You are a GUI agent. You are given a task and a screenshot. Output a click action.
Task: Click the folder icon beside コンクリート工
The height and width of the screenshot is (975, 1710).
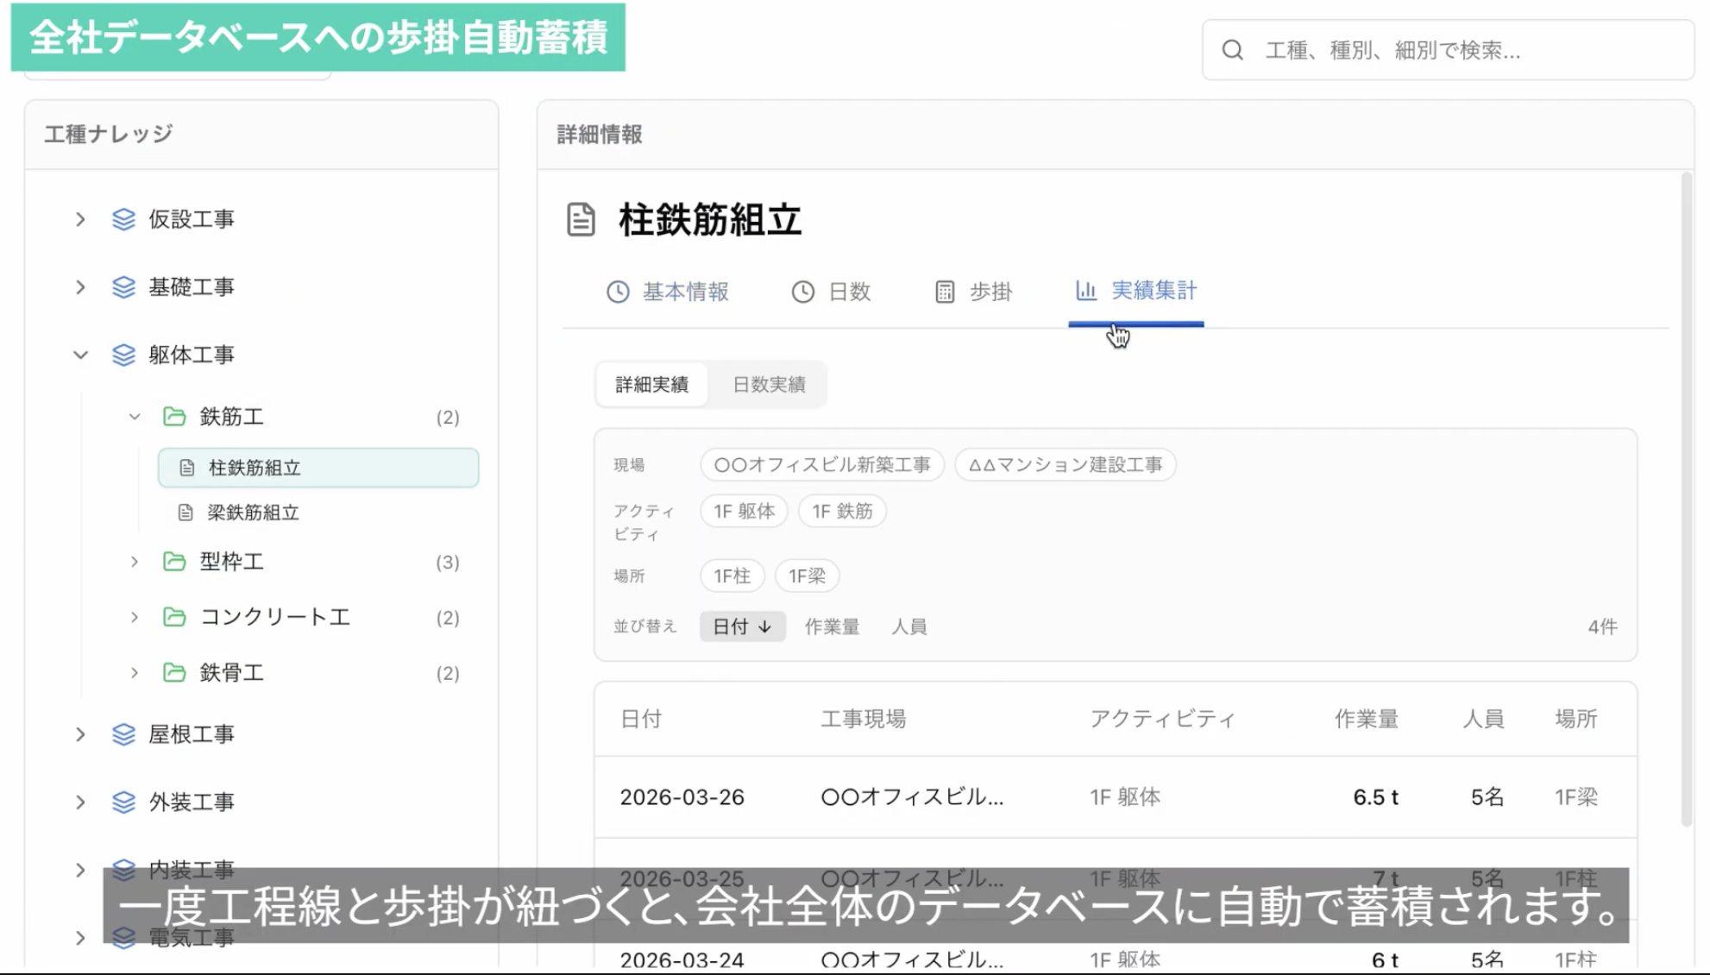pyautogui.click(x=174, y=617)
